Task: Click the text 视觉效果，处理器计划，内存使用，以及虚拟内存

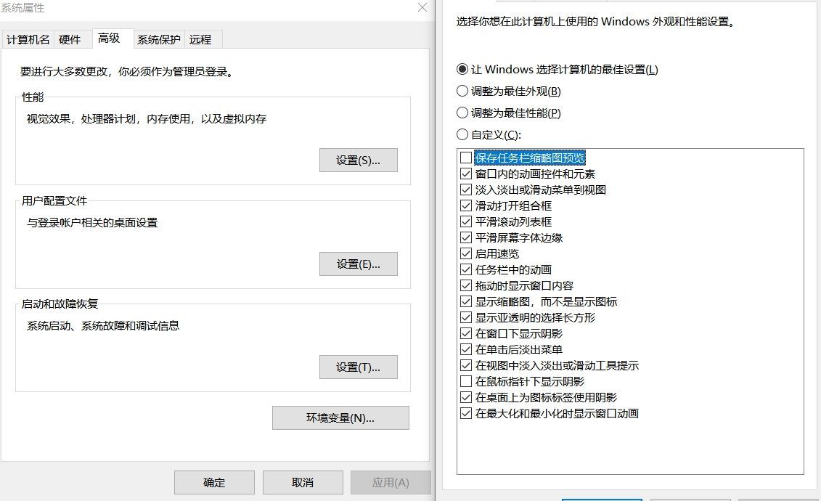Action: pos(147,119)
